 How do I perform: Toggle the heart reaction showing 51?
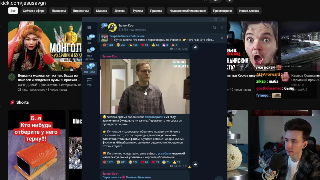click(145, 45)
